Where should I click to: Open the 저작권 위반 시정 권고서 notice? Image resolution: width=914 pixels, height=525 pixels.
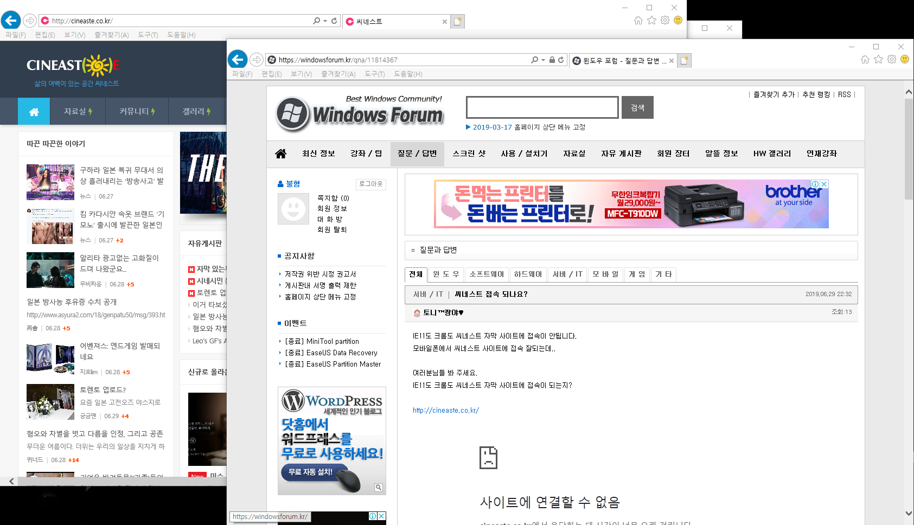pos(321,274)
